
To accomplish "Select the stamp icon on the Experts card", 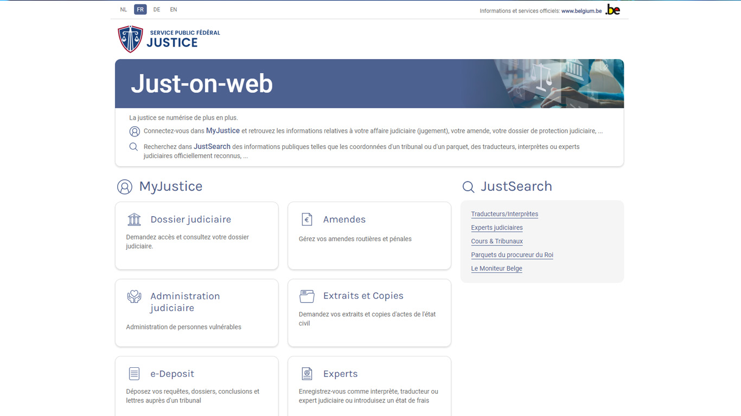I will [x=306, y=373].
